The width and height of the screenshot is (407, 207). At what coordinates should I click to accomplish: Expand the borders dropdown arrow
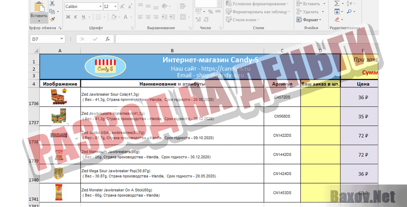click(104, 17)
